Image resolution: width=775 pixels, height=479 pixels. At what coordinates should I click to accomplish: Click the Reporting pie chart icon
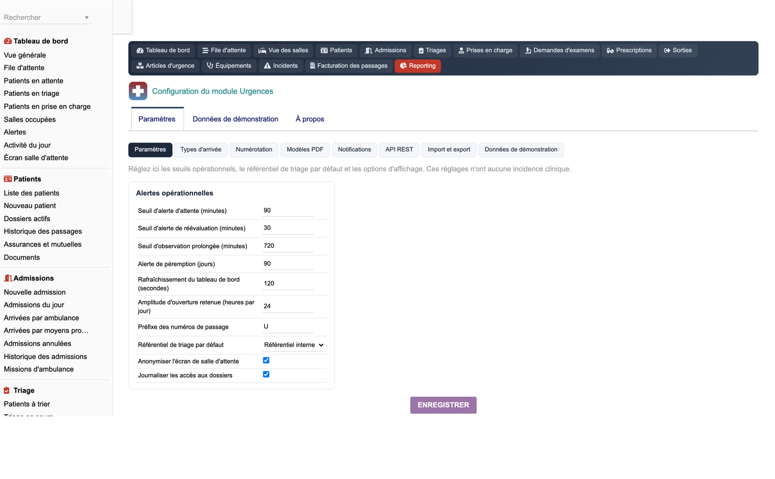403,66
